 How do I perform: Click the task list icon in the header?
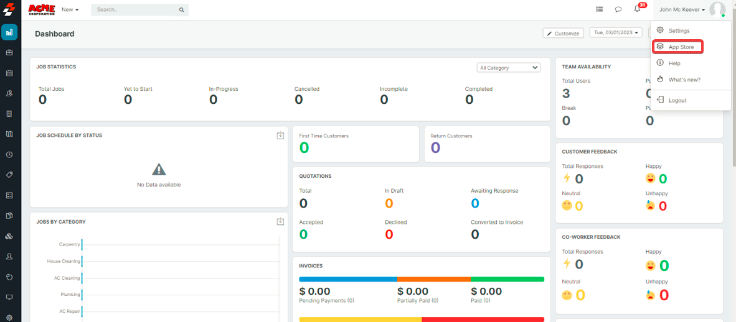coord(599,9)
